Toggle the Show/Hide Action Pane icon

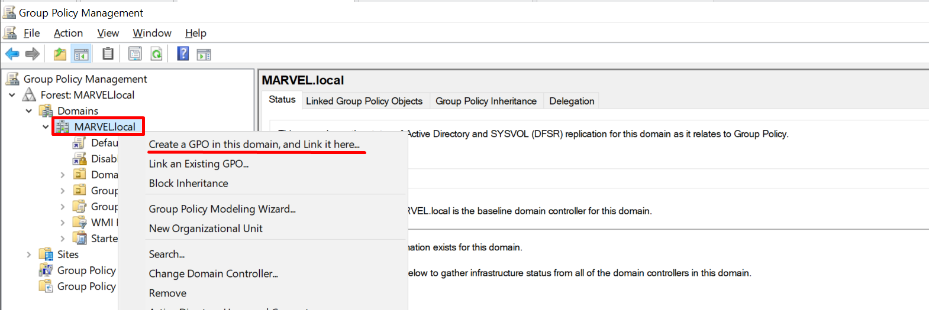pyautogui.click(x=204, y=54)
